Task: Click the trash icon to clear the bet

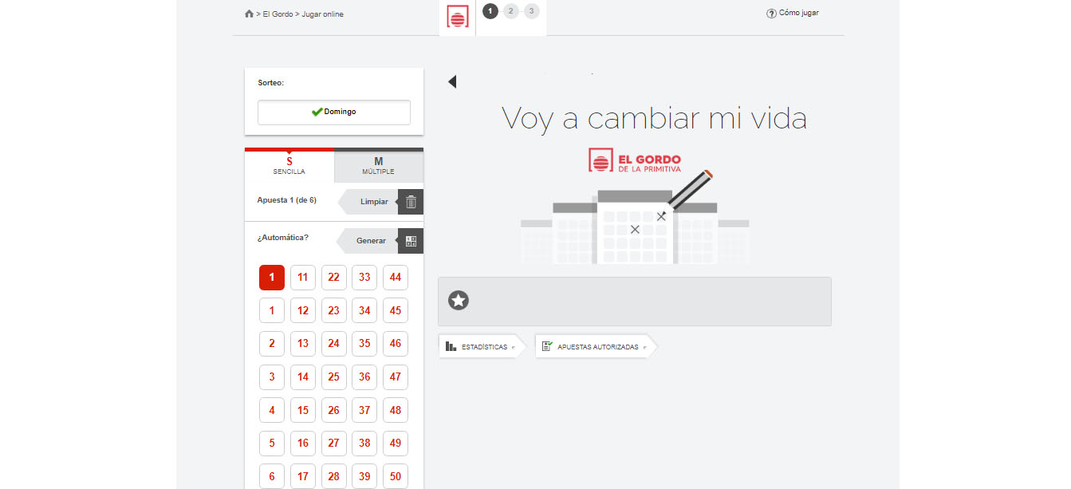Action: tap(411, 202)
